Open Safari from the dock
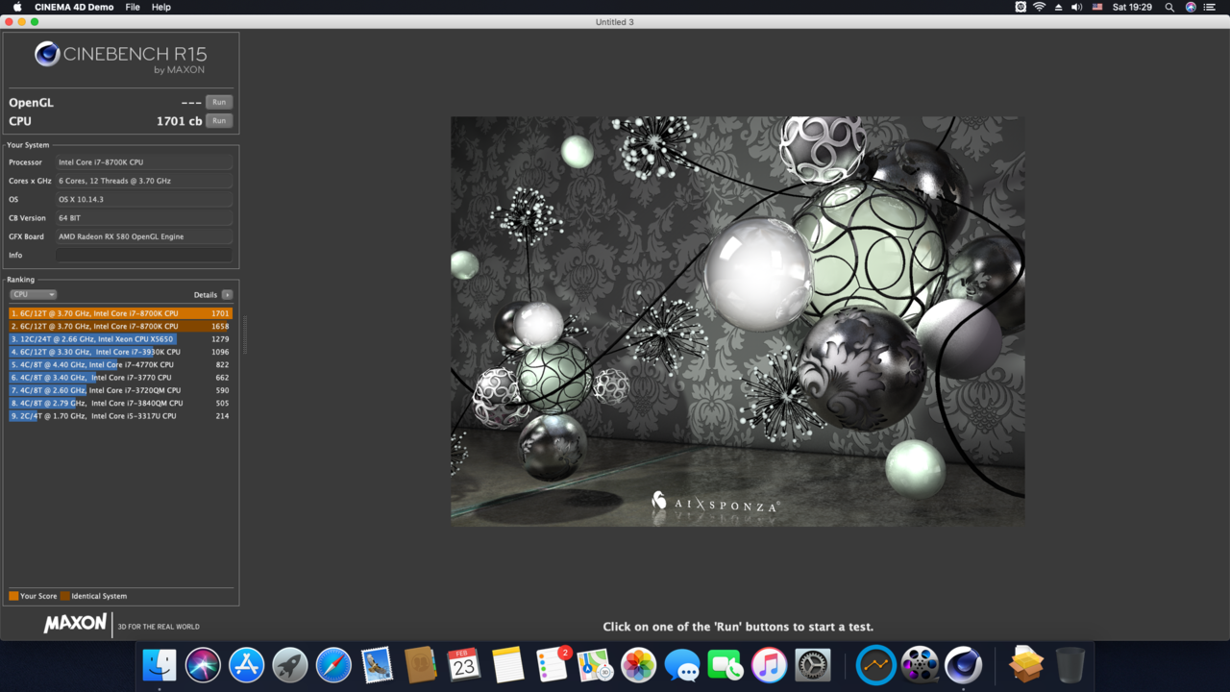 (x=333, y=665)
